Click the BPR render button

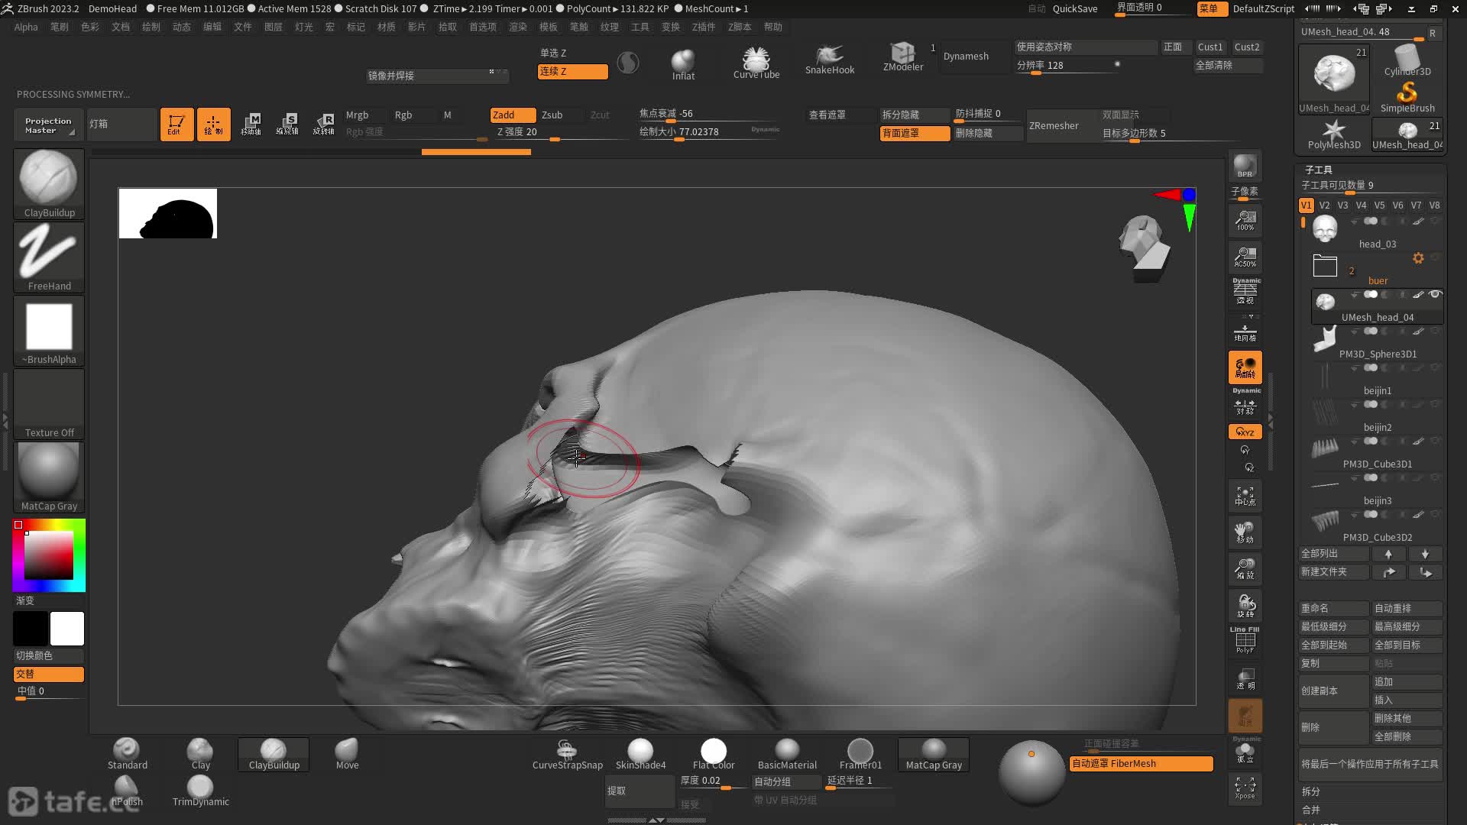tap(1245, 167)
